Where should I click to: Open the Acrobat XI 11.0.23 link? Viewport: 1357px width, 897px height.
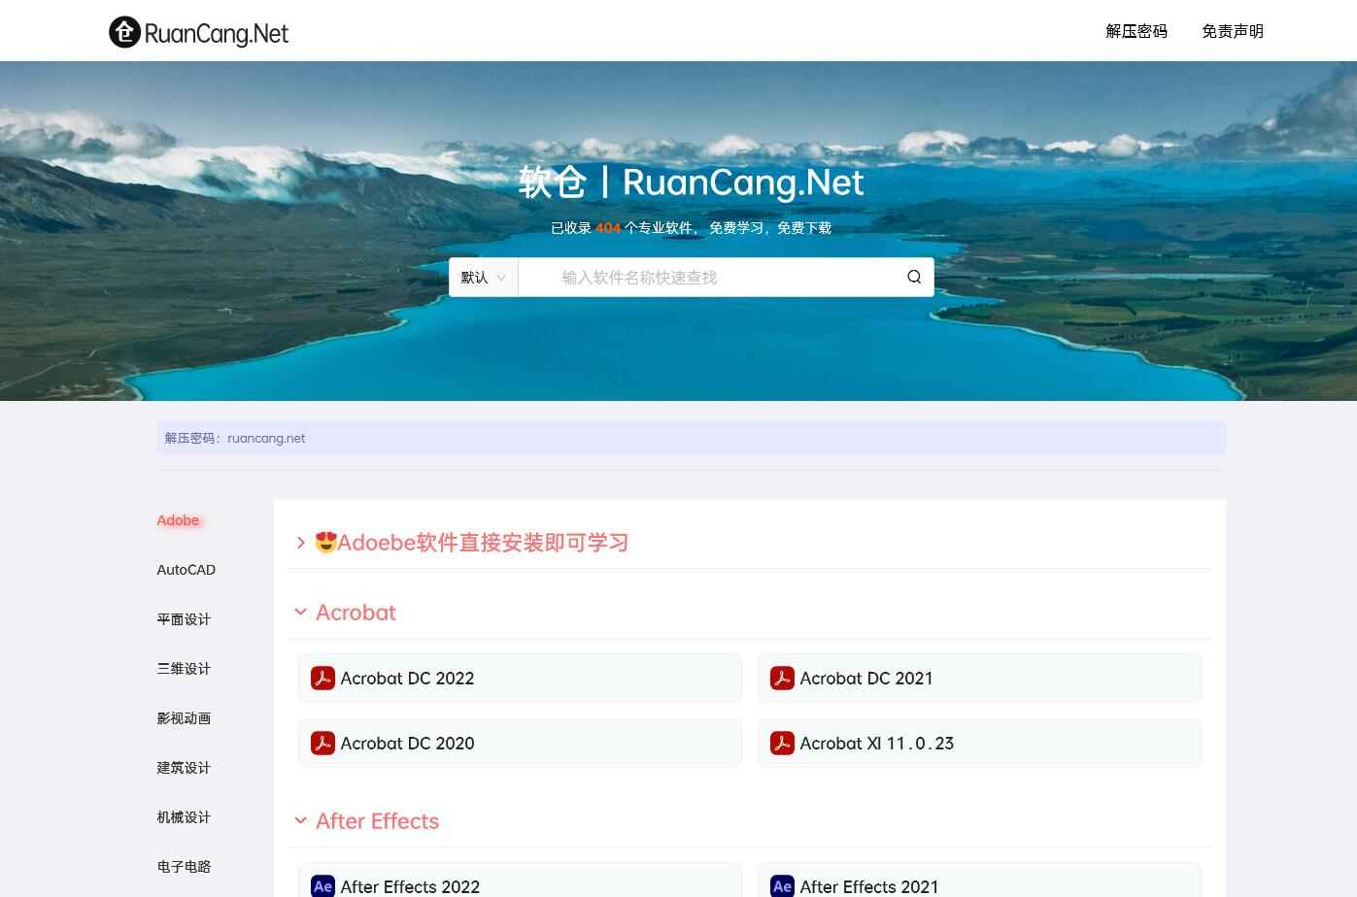coord(876,744)
